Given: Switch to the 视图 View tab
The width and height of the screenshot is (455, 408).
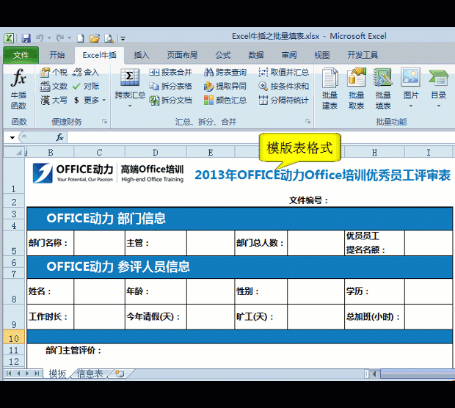Looking at the screenshot, I should tap(322, 55).
